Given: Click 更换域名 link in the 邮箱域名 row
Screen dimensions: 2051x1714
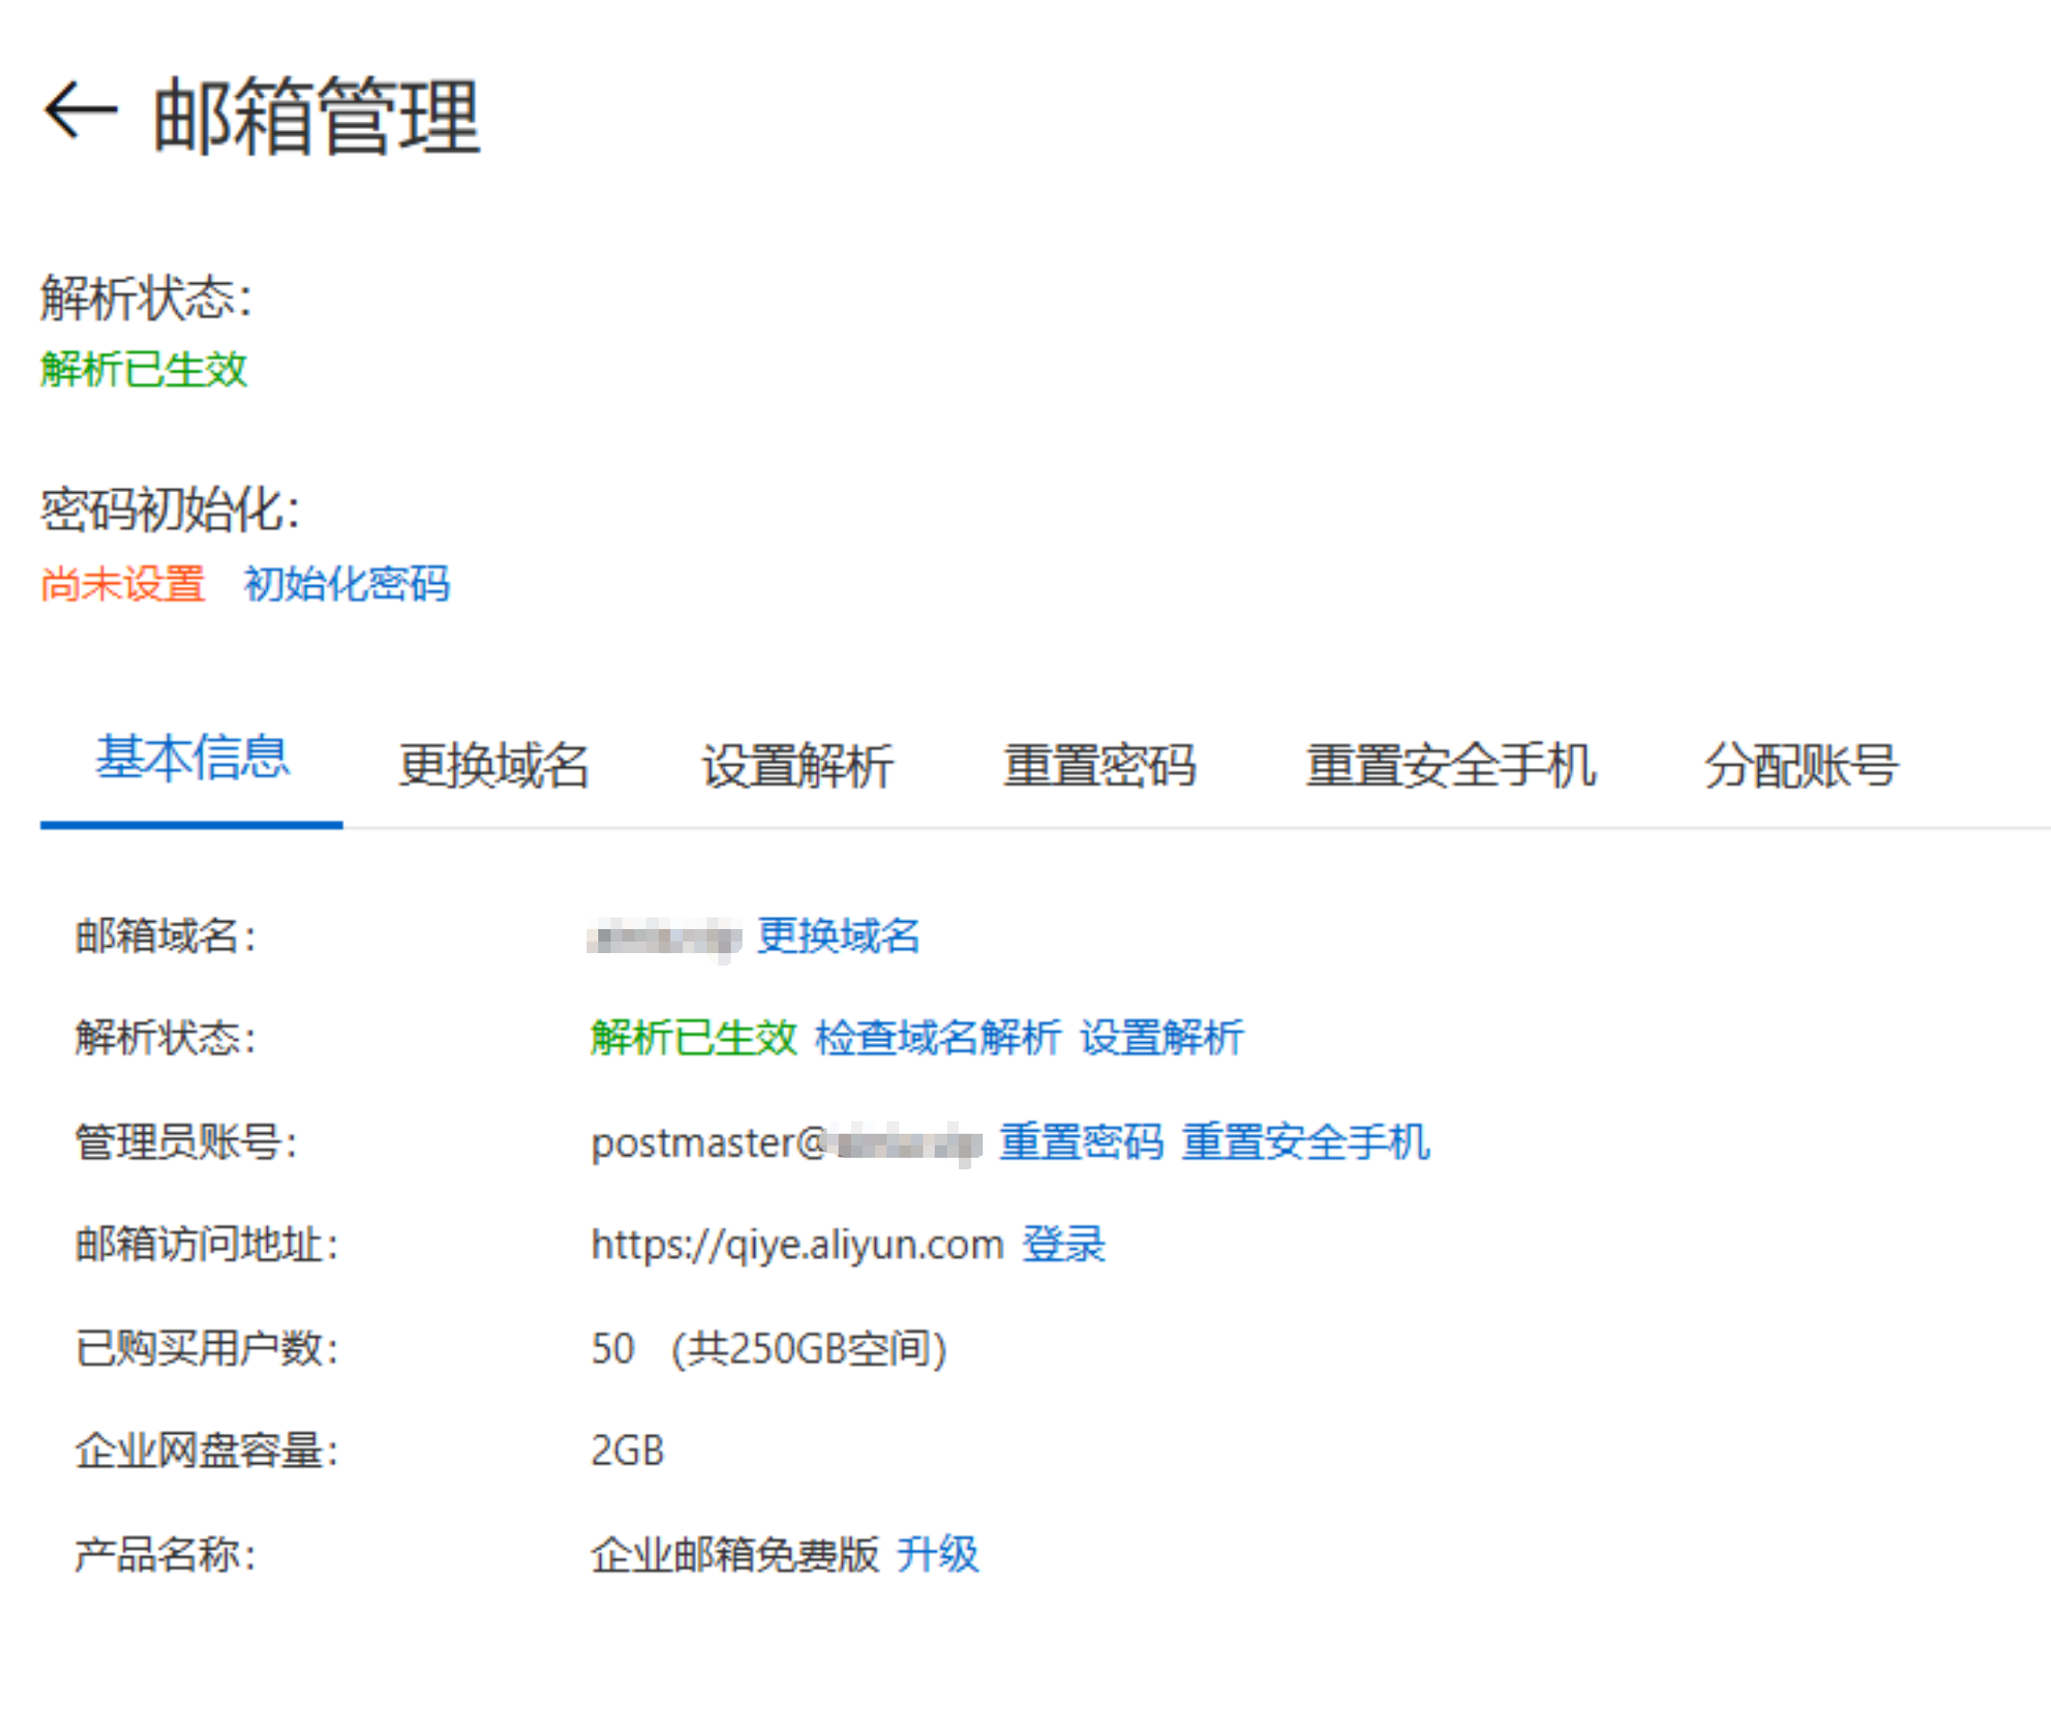Looking at the screenshot, I should [839, 935].
